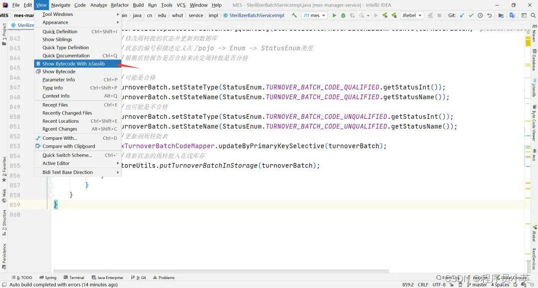The width and height of the screenshot is (538, 288).
Task: Open the jclasslib side panel
Action: coord(534,88)
